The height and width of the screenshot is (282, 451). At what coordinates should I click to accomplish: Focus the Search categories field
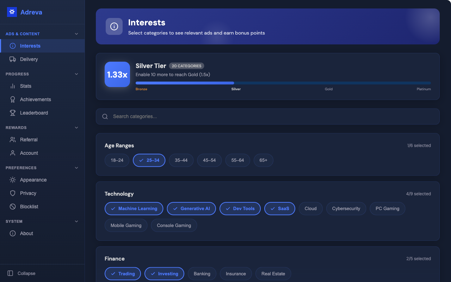(268, 116)
